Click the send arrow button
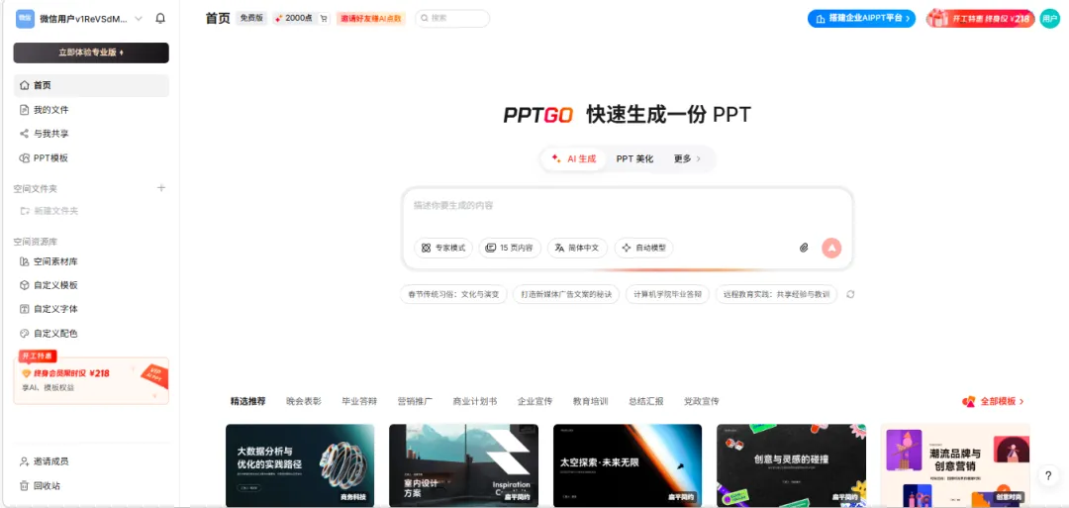Screen dimensions: 1069x508 tap(831, 248)
